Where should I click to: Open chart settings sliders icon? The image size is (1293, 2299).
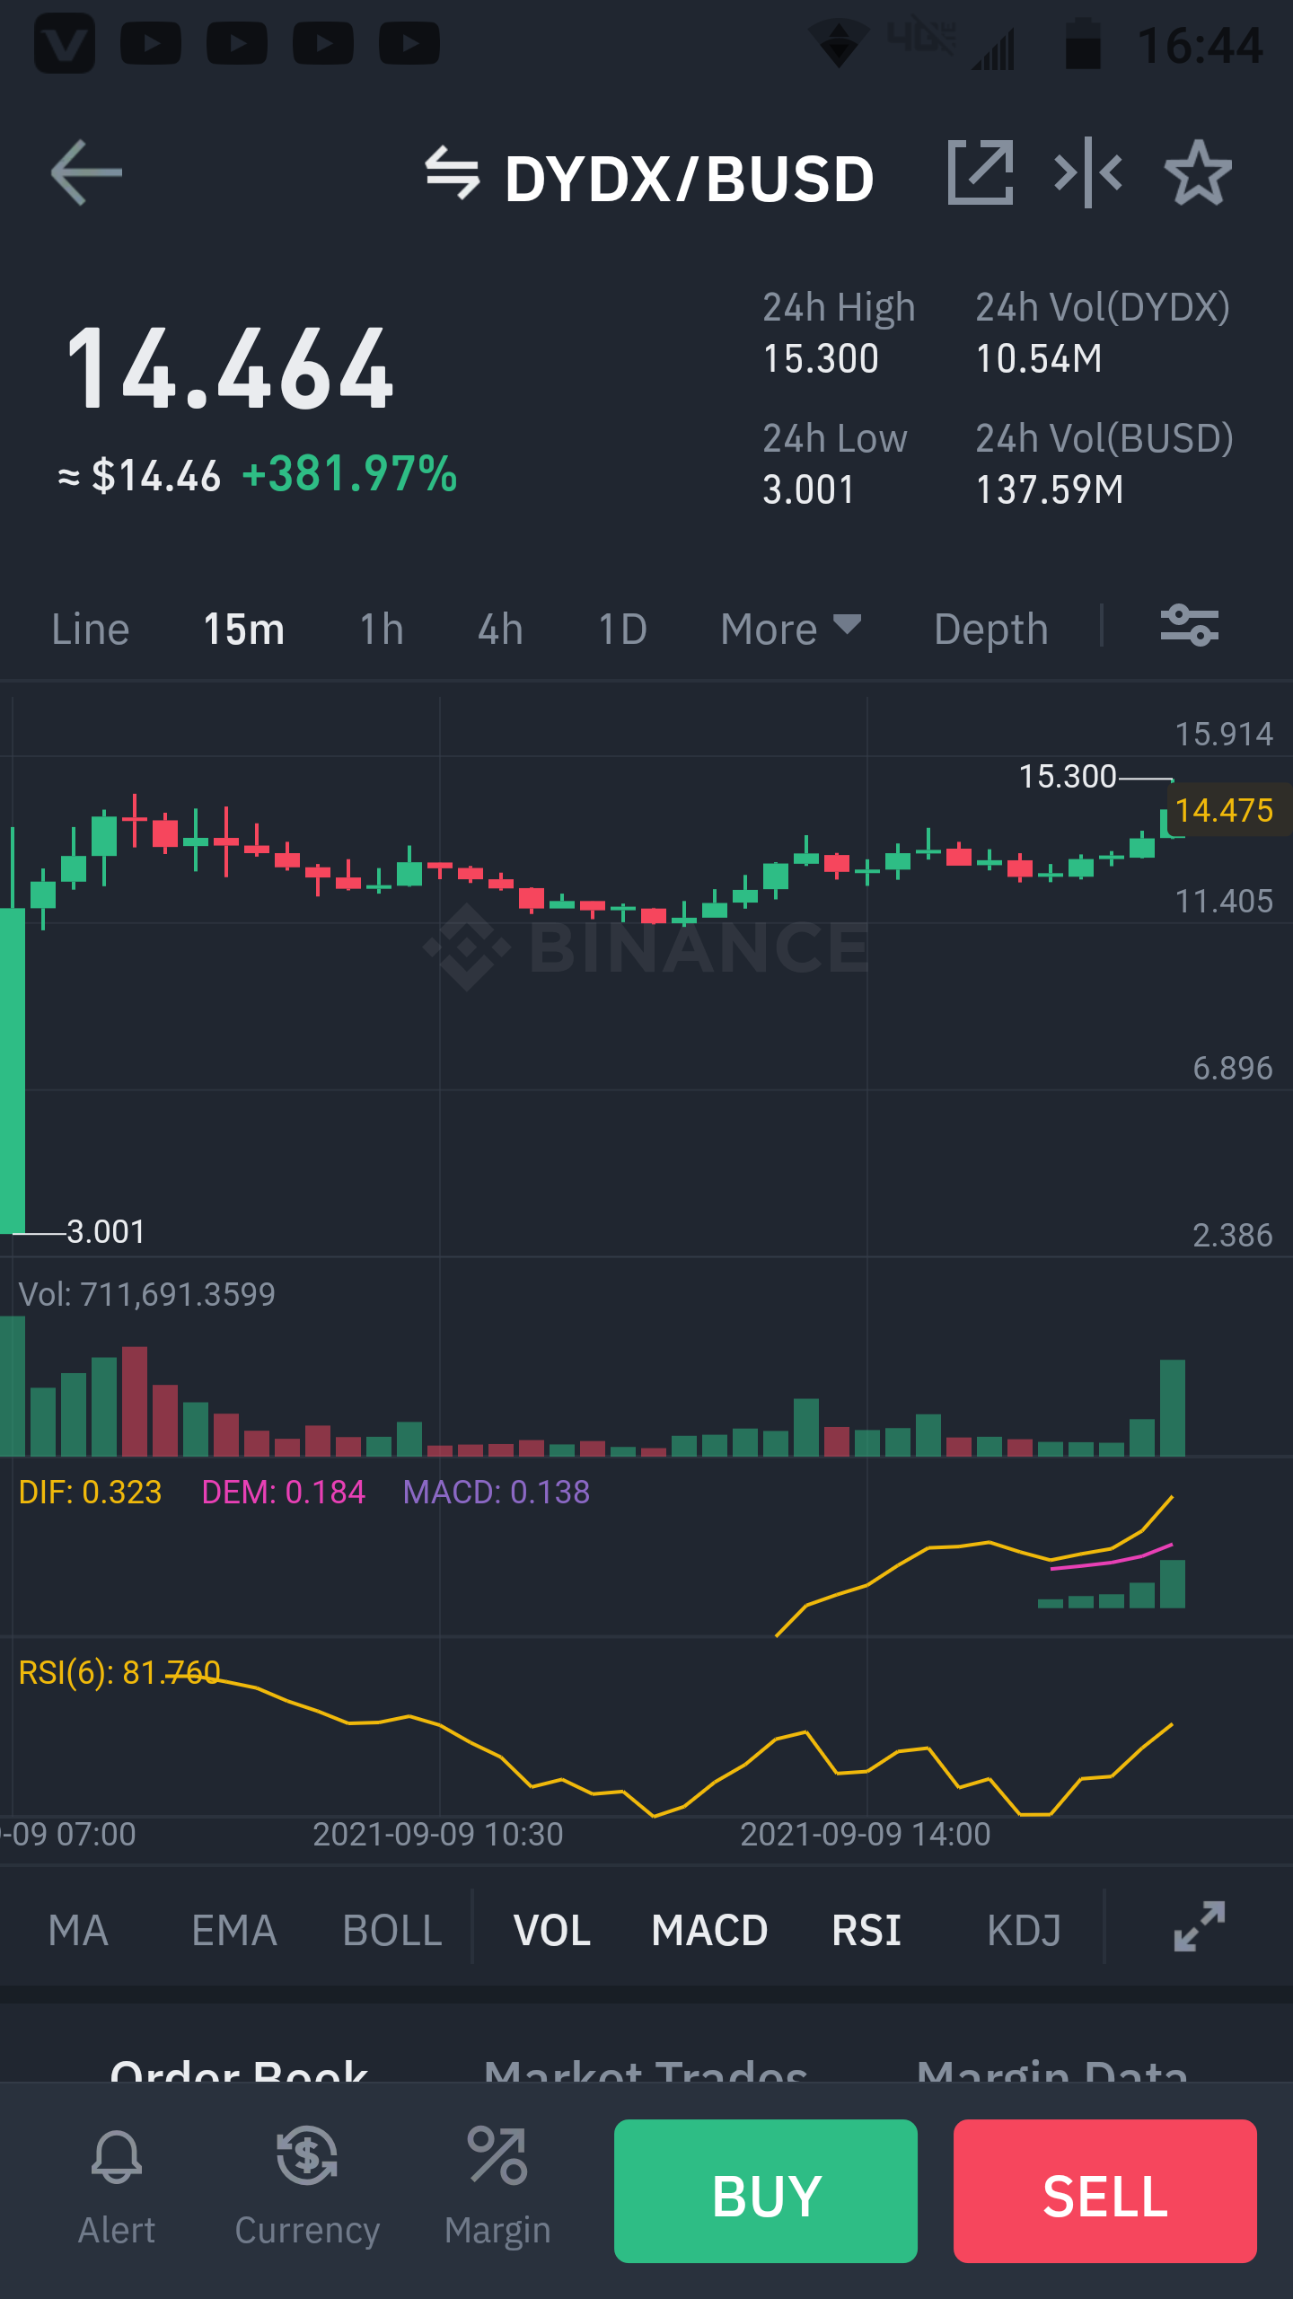1189,626
